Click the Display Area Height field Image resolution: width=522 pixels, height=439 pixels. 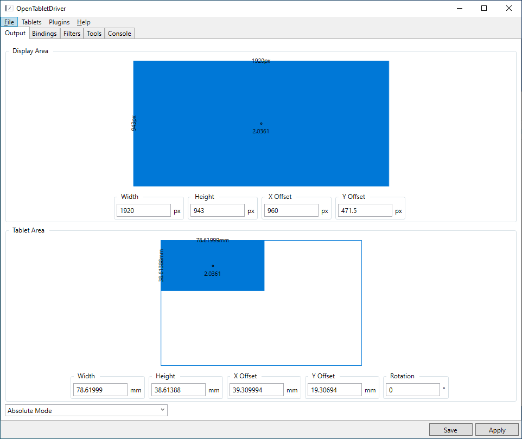click(218, 210)
